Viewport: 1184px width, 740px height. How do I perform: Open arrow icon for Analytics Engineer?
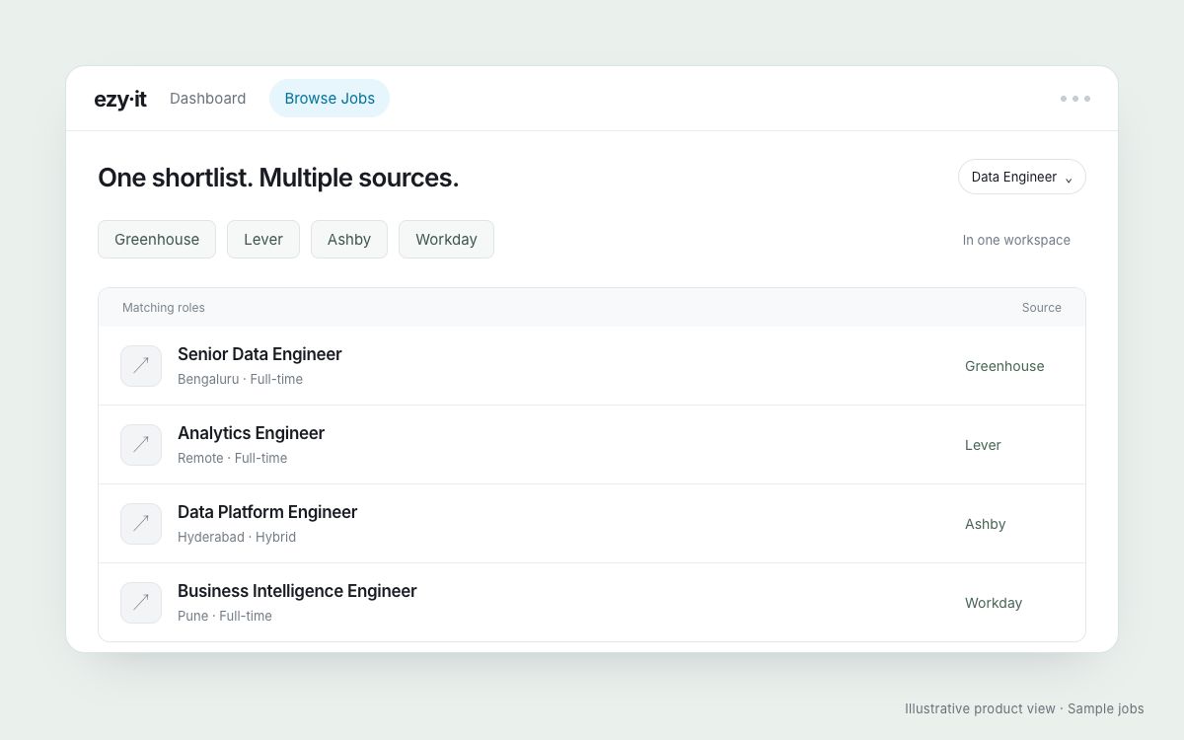(x=141, y=445)
